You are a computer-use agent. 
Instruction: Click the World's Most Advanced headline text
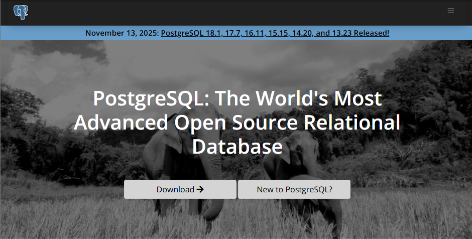click(237, 123)
